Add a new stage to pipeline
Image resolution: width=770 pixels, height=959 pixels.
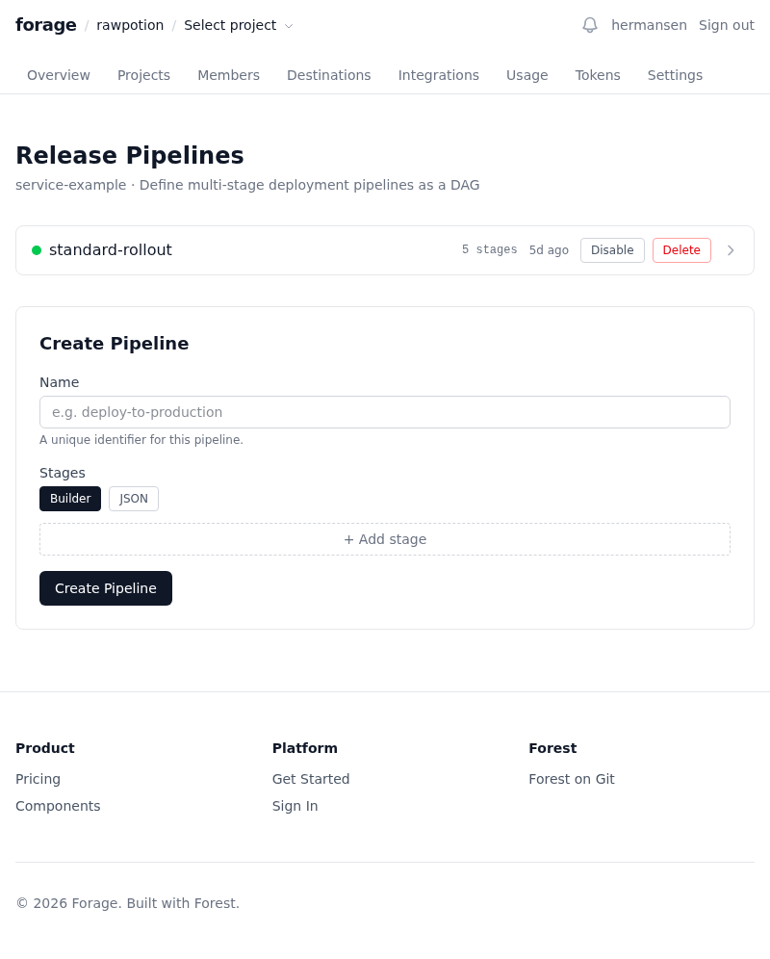point(385,539)
